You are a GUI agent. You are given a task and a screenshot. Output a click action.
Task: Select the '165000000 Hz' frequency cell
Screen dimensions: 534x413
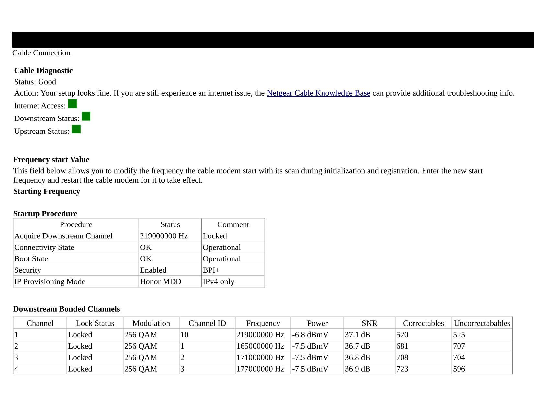263,346
